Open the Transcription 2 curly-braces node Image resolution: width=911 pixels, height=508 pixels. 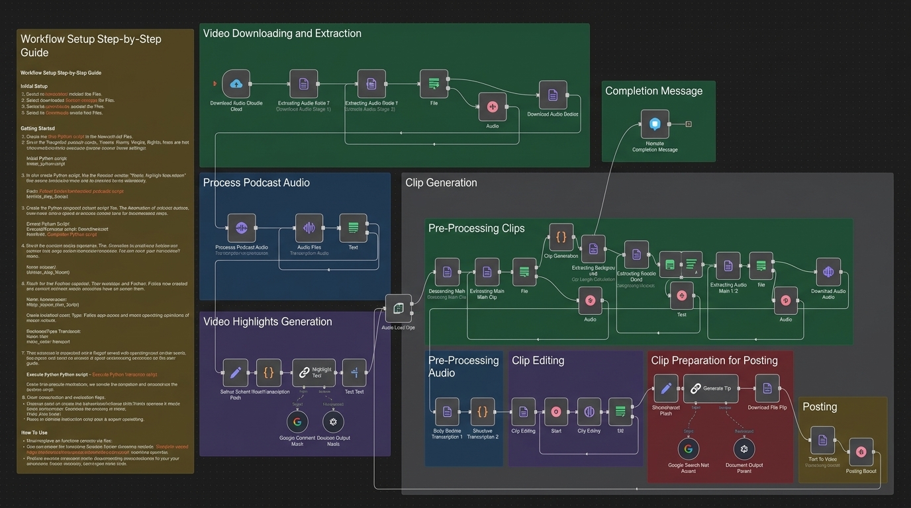point(483,412)
